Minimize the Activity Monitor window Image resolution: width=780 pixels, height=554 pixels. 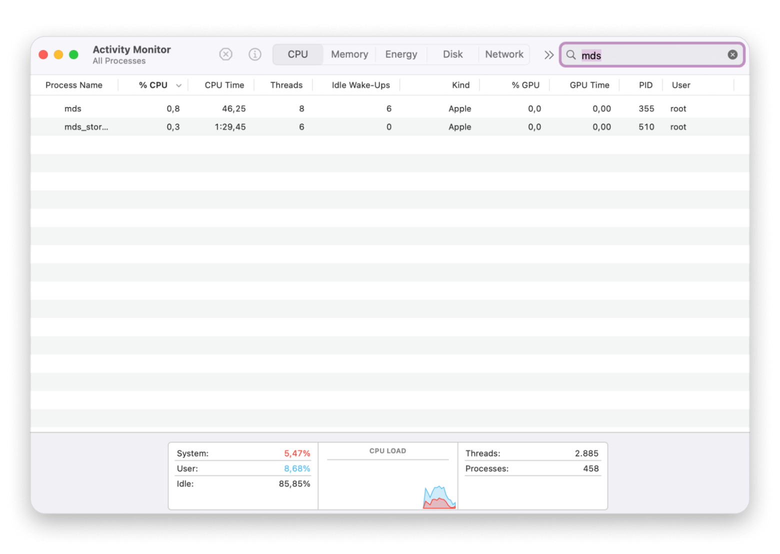pos(58,54)
